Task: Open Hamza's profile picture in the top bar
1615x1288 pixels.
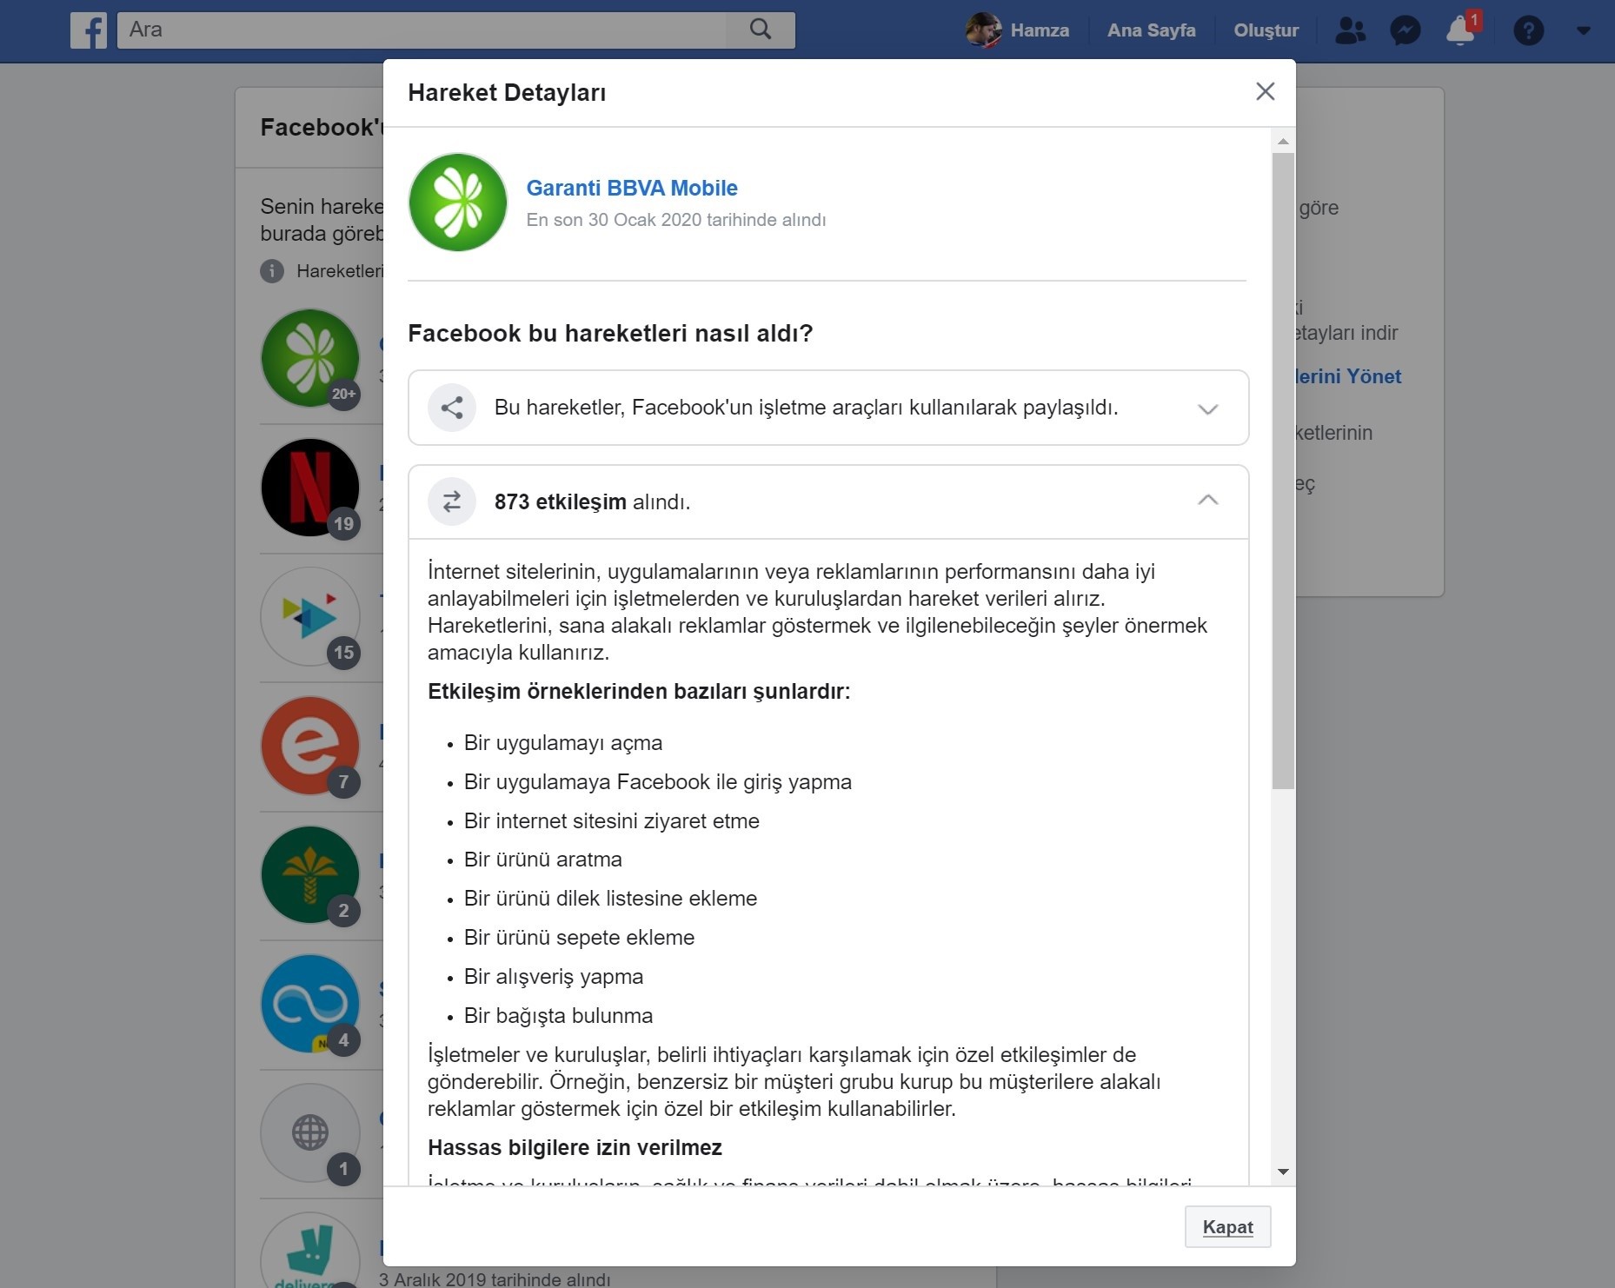Action: coord(983,30)
